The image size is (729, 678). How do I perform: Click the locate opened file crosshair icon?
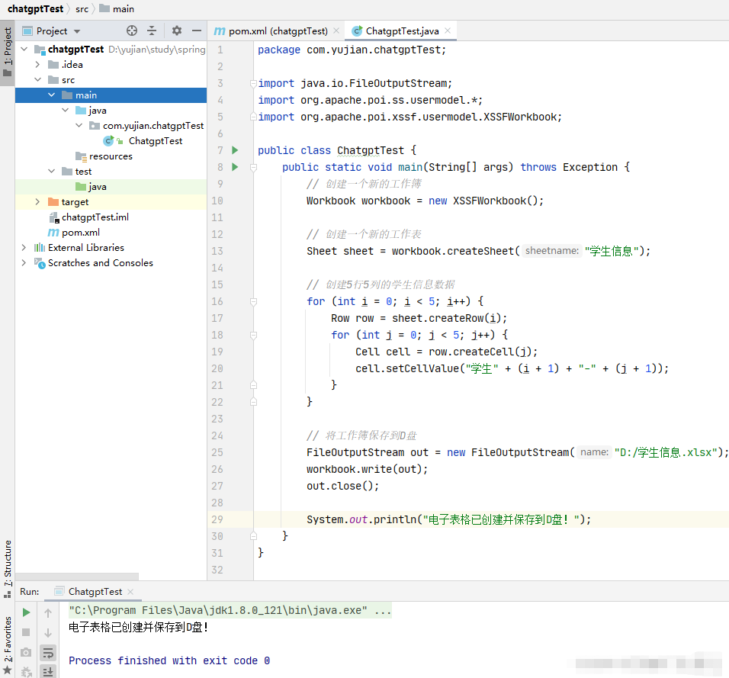[132, 31]
